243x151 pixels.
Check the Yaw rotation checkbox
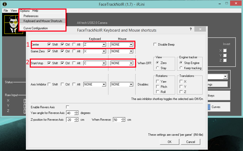158,81
